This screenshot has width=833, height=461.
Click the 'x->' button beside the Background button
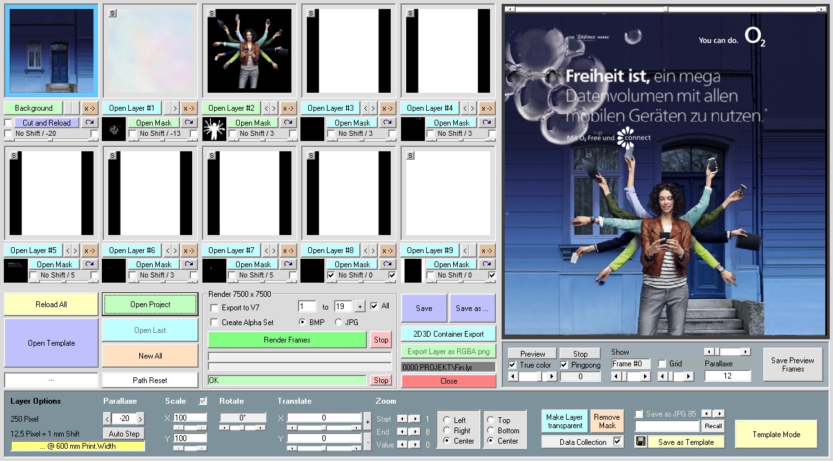coord(89,108)
